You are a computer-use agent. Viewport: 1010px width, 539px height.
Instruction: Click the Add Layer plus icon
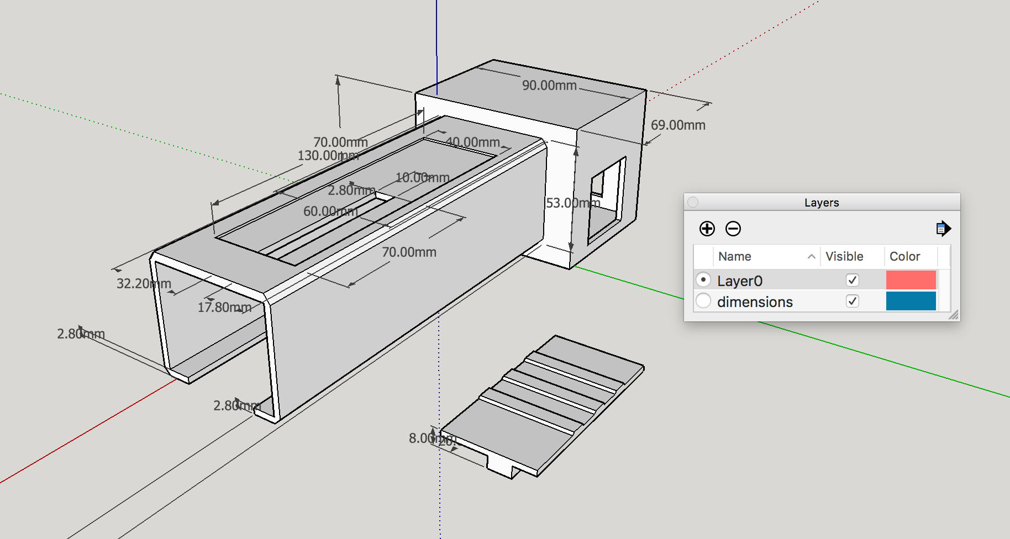[707, 229]
